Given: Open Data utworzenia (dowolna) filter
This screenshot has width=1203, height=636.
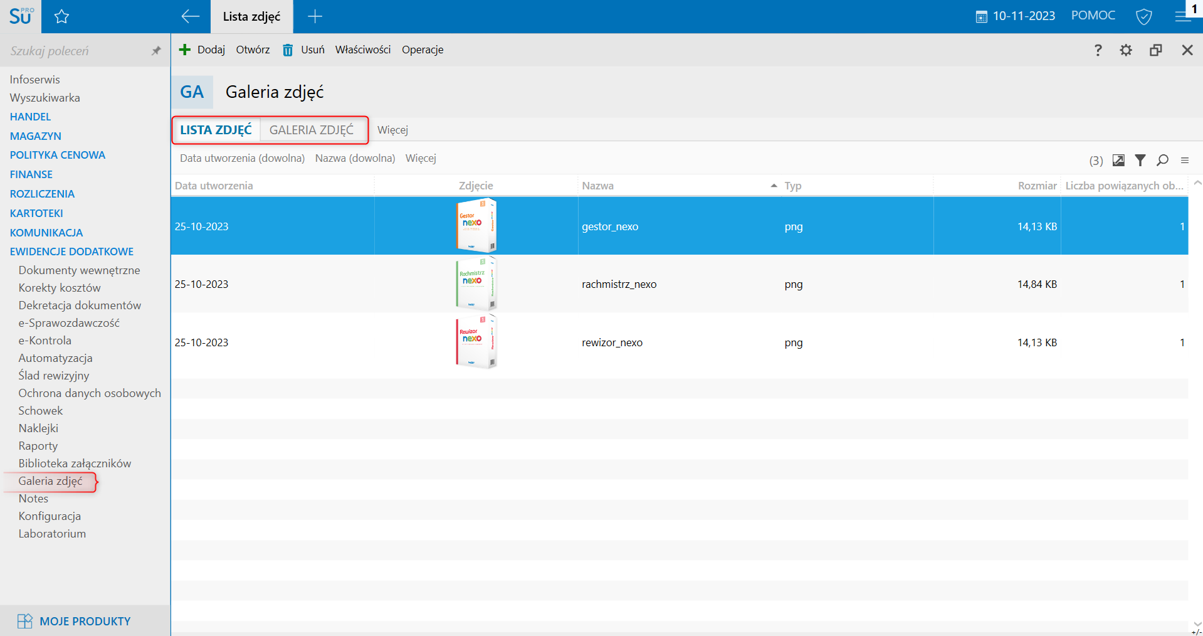Looking at the screenshot, I should (242, 158).
